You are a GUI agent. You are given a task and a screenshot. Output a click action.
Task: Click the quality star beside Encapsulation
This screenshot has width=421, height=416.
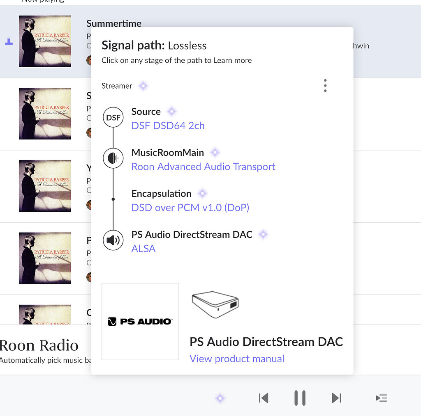click(202, 193)
